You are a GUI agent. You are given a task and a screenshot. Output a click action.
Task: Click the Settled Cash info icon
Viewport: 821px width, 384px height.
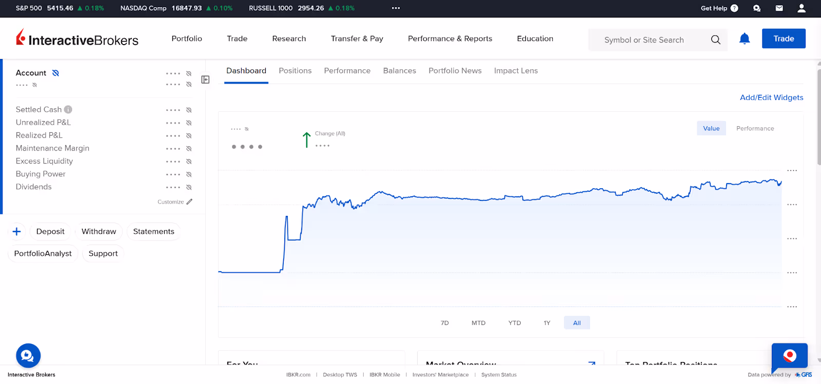pyautogui.click(x=68, y=109)
